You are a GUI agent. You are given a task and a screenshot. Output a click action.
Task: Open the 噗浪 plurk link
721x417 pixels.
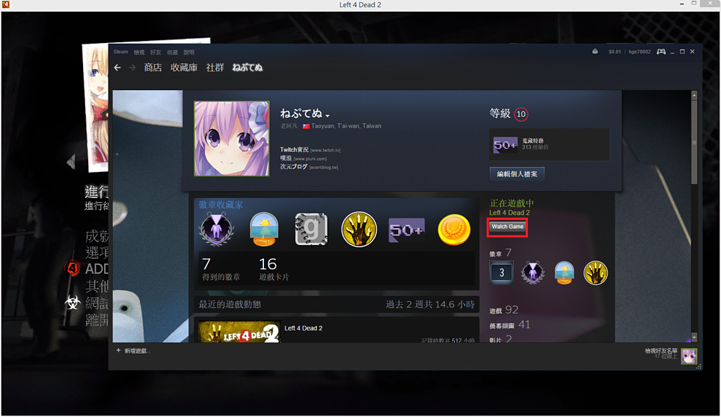pos(286,158)
